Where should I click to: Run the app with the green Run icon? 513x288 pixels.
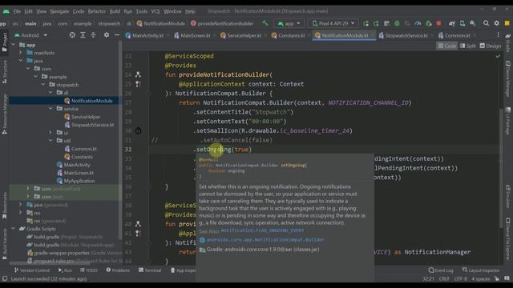point(366,23)
